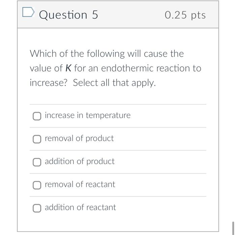Enable the 'addition of product' checkbox
This screenshot has width=236, height=235.
pos(37,162)
